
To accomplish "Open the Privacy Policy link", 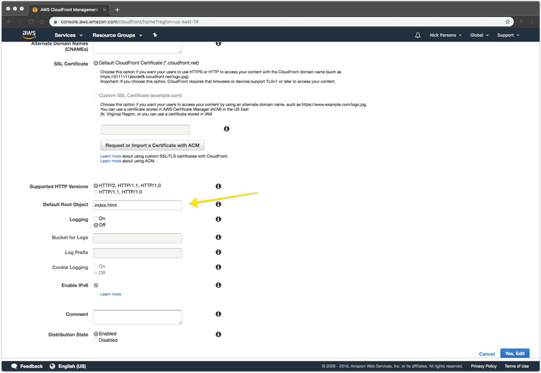I will [483, 366].
